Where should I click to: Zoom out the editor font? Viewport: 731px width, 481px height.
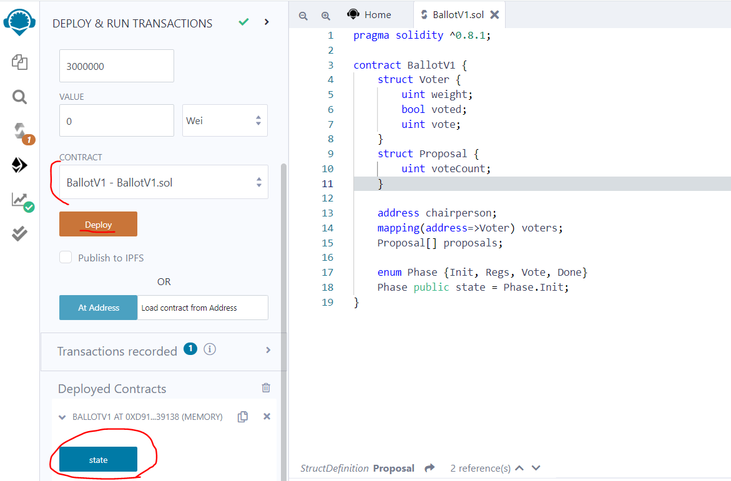303,16
